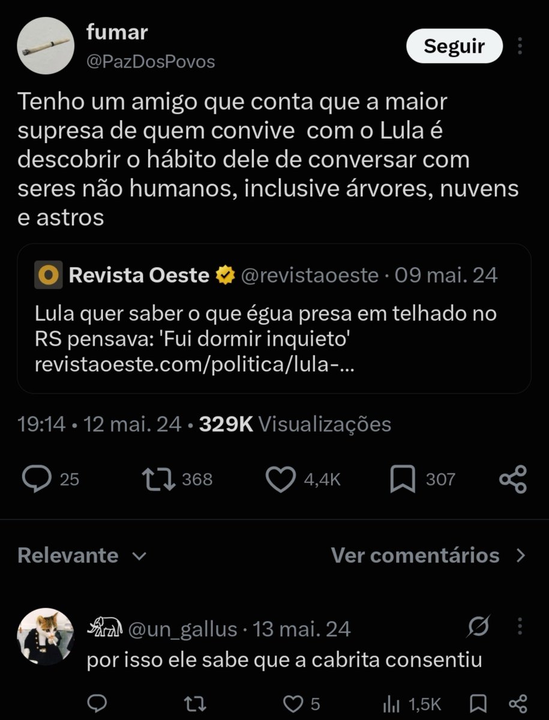Share the main post via share icon
This screenshot has width=549, height=720.
tap(513, 479)
